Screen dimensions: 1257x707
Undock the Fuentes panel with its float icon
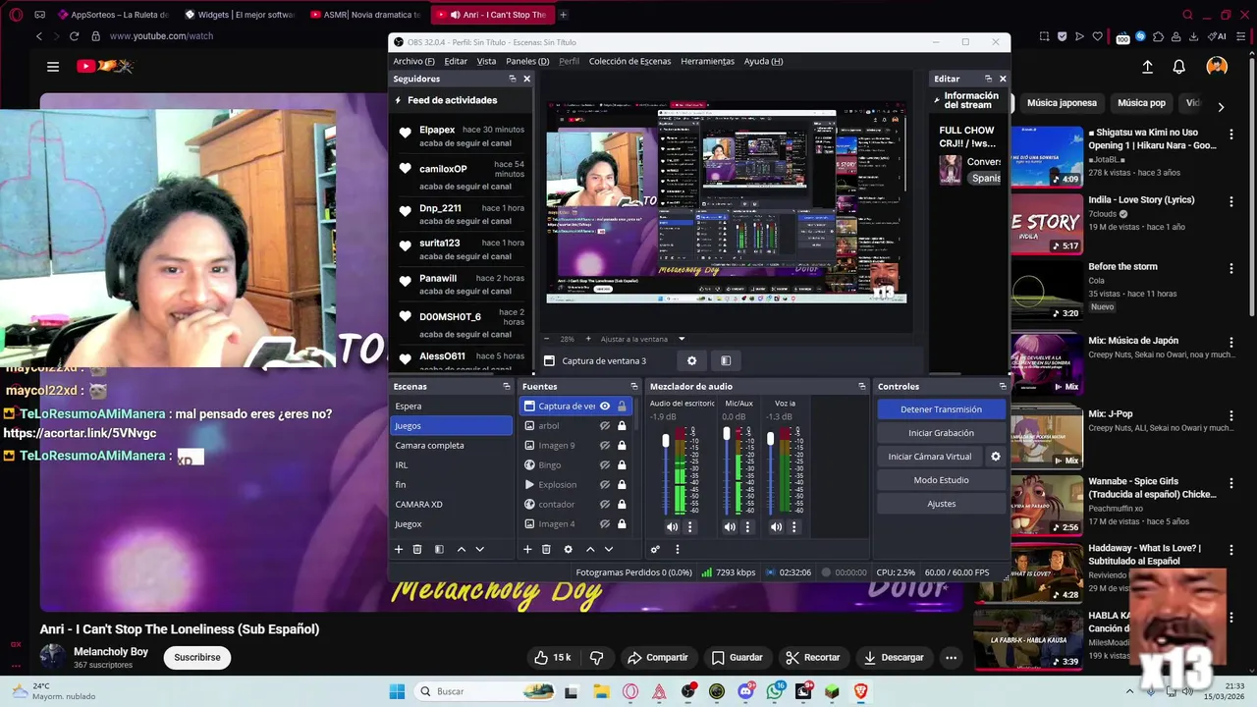636,386
